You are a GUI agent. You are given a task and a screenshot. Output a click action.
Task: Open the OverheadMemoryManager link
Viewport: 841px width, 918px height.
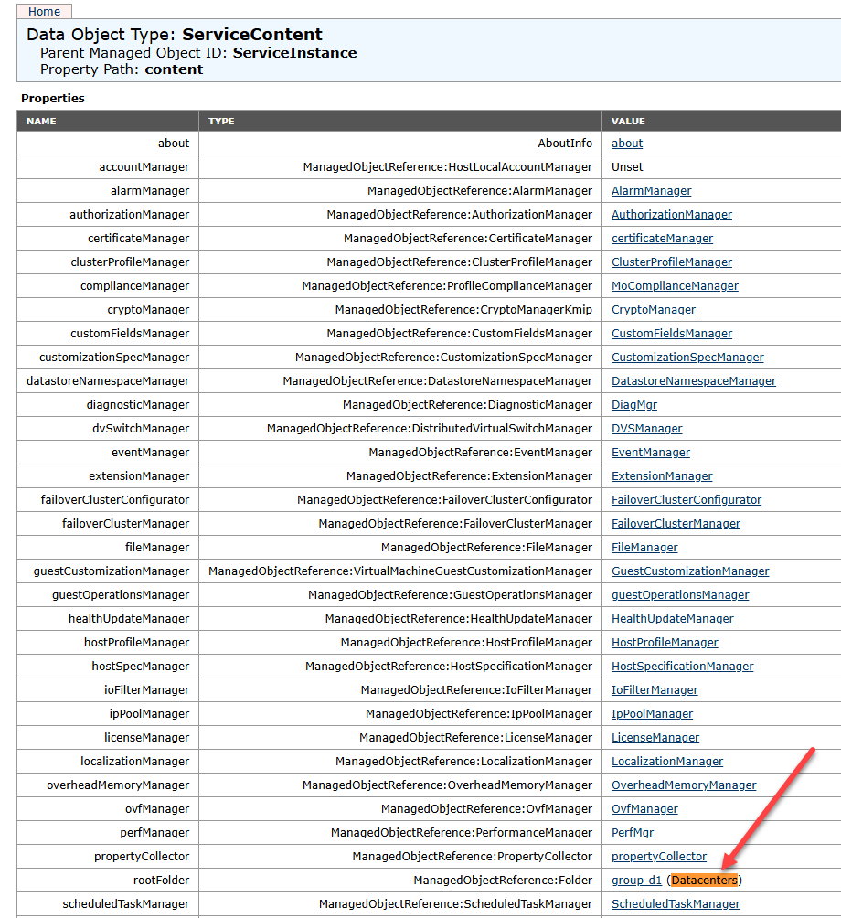coord(684,785)
